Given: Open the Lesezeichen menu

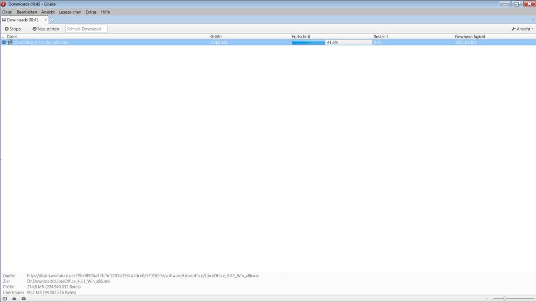Looking at the screenshot, I should [70, 12].
